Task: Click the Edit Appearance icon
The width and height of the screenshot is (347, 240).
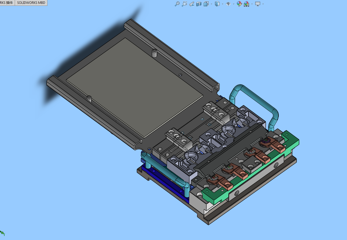Action: pos(239,4)
